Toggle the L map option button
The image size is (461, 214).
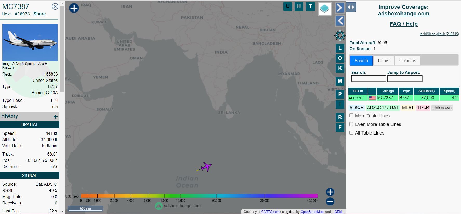(x=340, y=48)
